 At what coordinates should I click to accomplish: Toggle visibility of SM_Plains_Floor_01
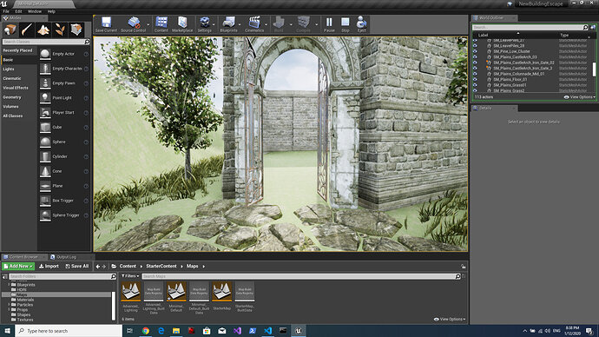pos(475,80)
